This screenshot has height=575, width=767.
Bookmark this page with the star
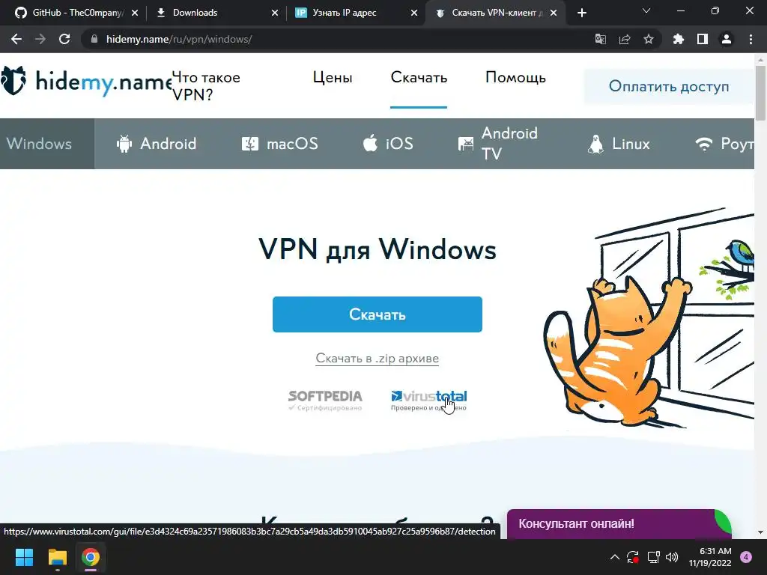tap(648, 39)
